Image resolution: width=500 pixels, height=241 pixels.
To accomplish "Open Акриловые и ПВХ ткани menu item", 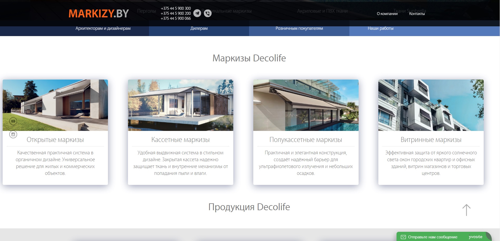I will point(322,11).
